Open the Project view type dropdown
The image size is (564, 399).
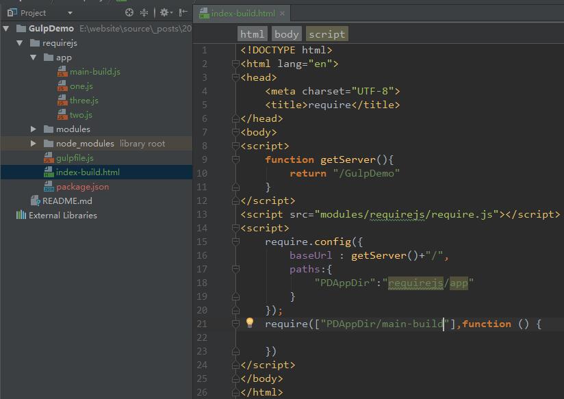point(70,13)
